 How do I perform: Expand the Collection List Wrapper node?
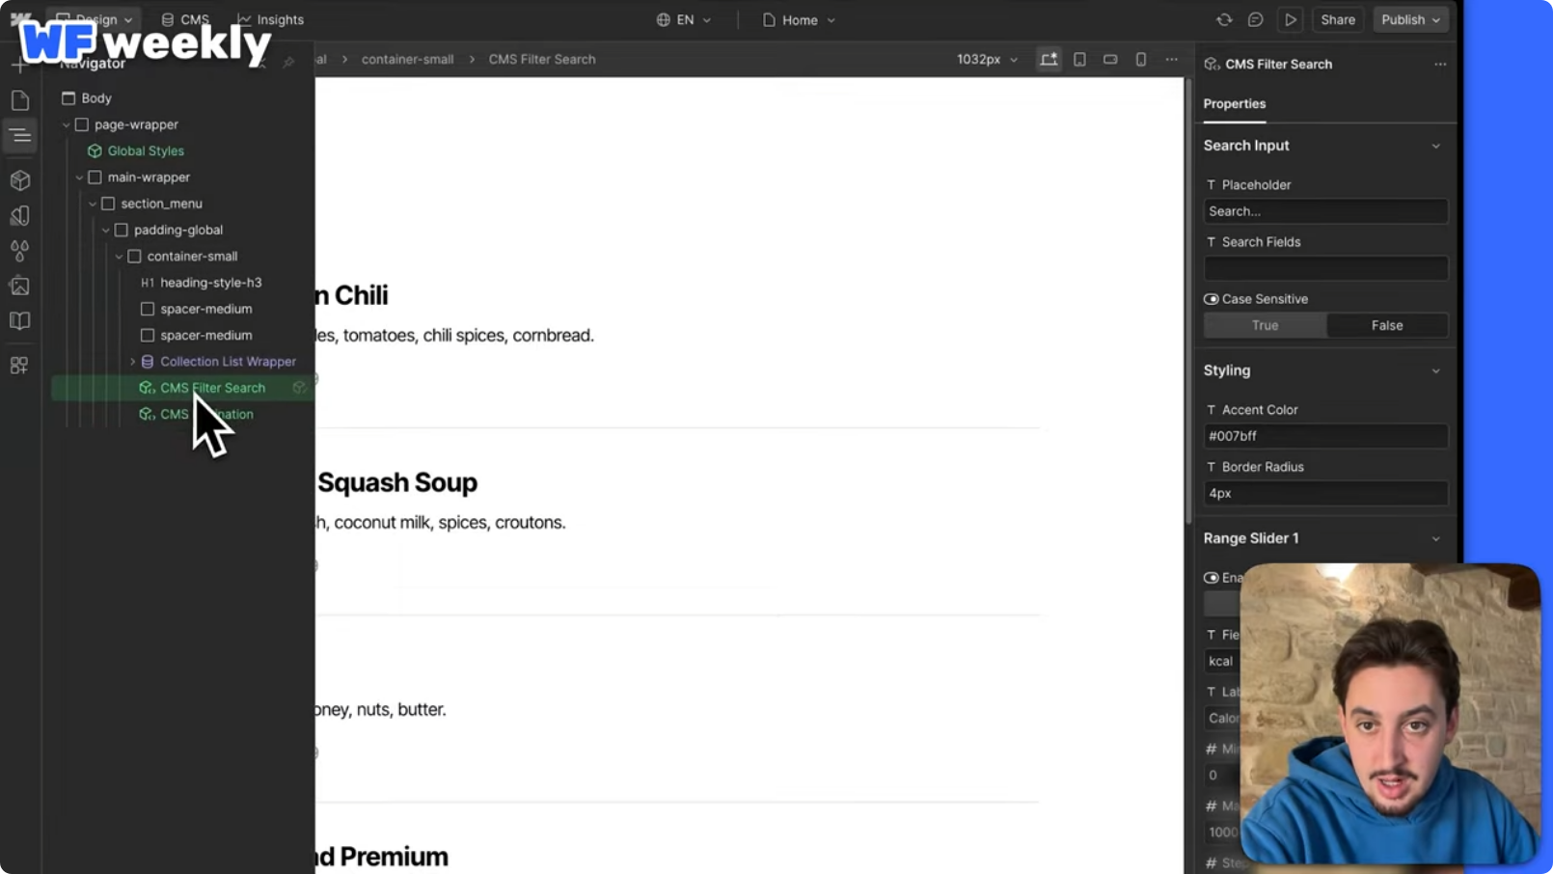(132, 362)
